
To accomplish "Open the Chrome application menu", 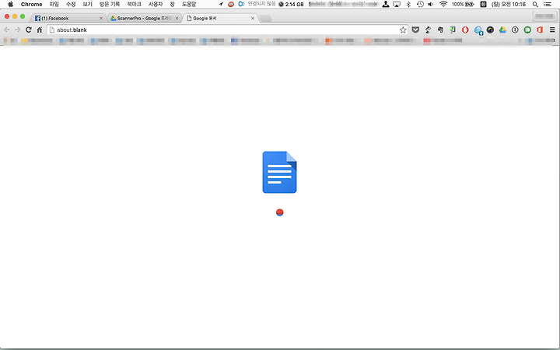I will click(31, 5).
